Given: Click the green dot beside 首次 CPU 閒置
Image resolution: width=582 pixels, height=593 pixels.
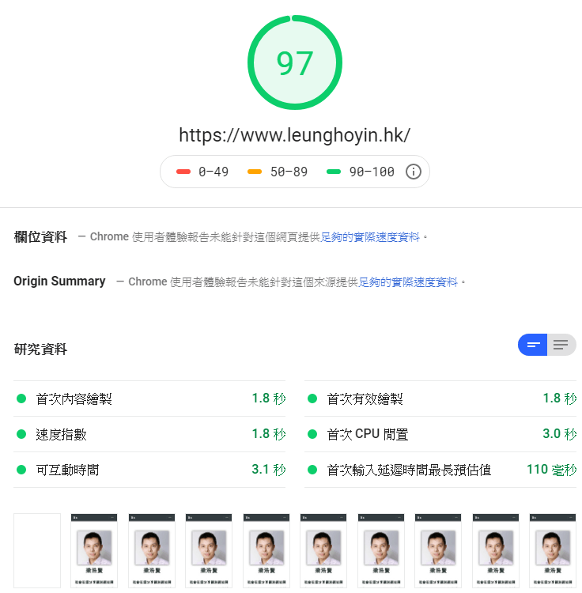Looking at the screenshot, I should pyautogui.click(x=312, y=434).
